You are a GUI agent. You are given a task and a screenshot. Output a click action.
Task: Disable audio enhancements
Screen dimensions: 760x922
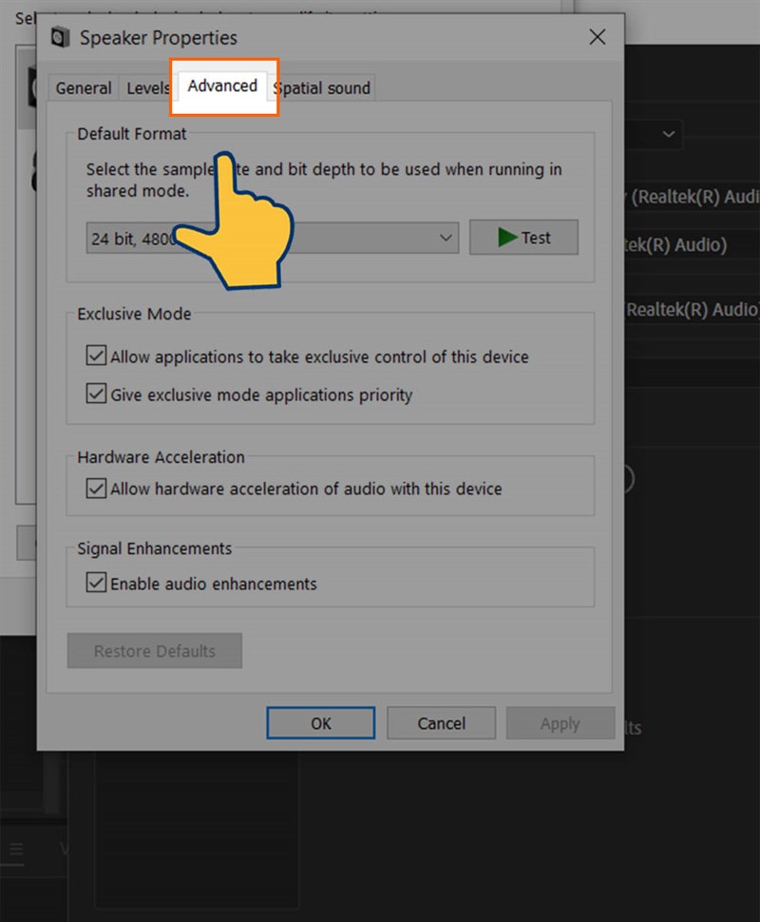point(96,581)
